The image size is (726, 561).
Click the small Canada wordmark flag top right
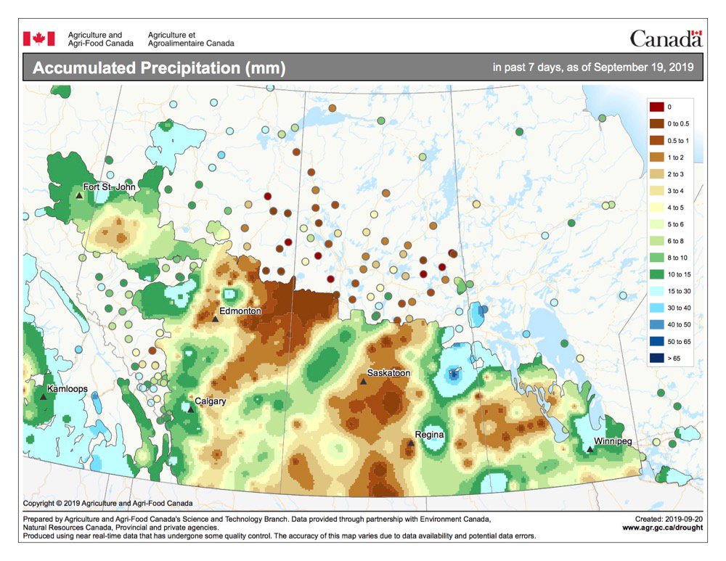698,33
